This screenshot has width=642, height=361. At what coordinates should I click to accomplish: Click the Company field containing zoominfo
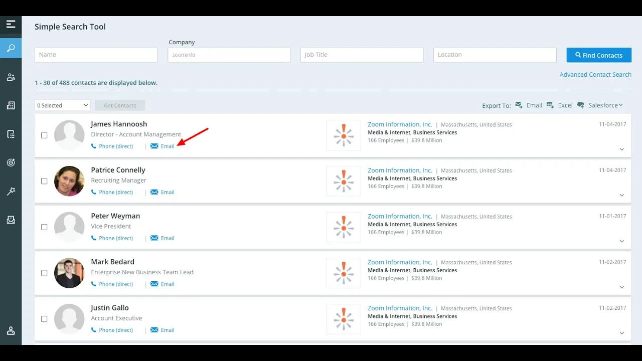[229, 55]
